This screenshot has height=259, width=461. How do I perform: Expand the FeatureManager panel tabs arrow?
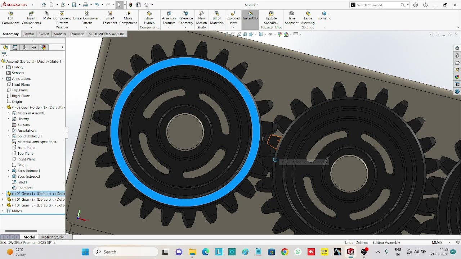pyautogui.click(x=62, y=47)
